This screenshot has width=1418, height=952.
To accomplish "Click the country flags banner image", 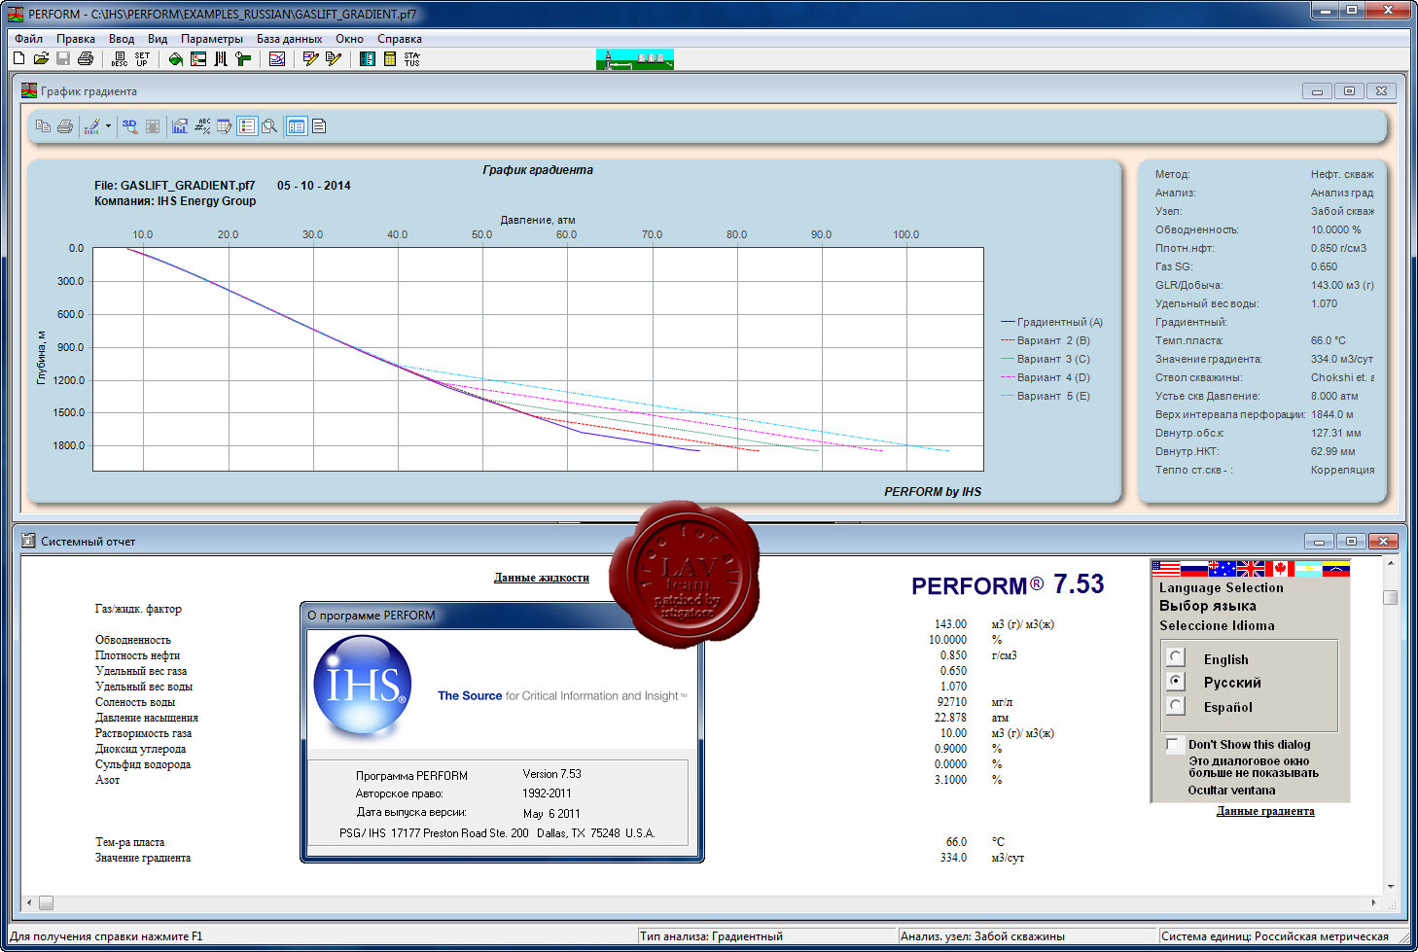I will click(1250, 569).
